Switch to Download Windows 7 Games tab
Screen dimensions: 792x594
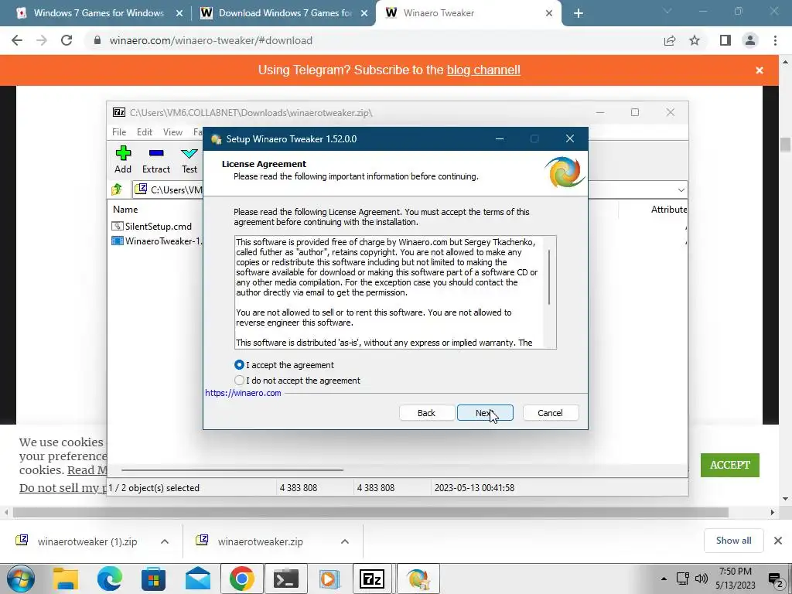click(285, 13)
